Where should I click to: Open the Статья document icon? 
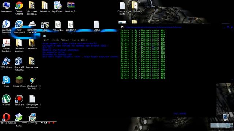pyautogui.click(x=97, y=26)
